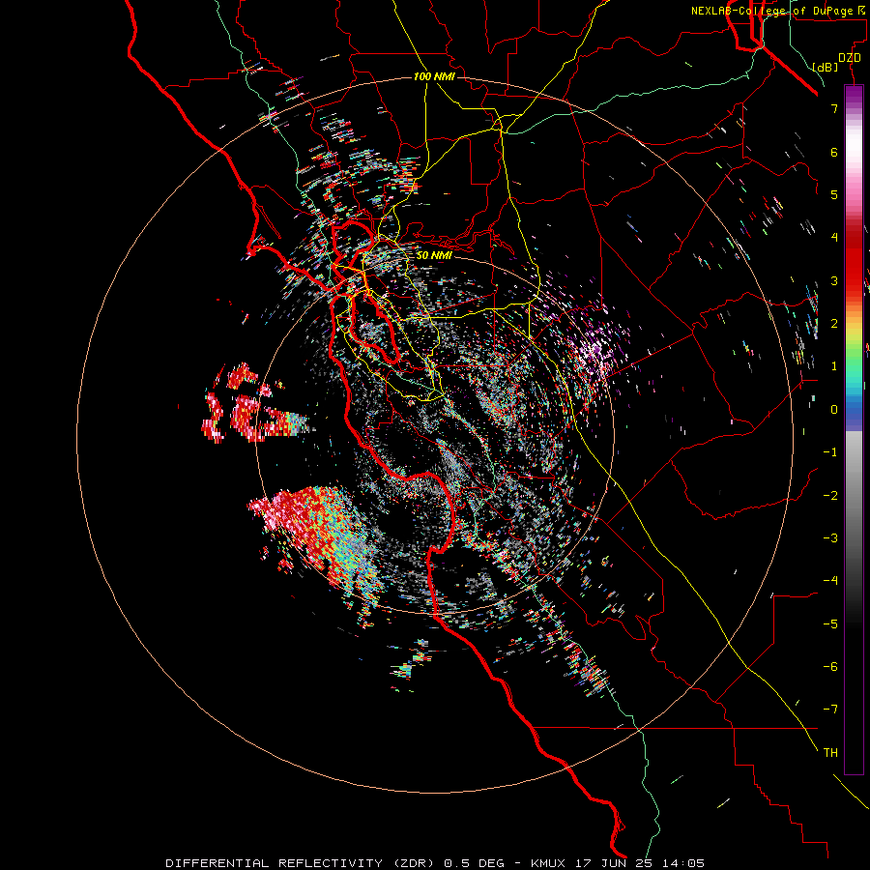Click the "DZD" legend title

point(850,58)
